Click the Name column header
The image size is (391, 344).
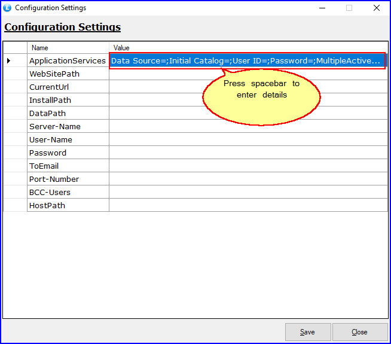point(68,48)
